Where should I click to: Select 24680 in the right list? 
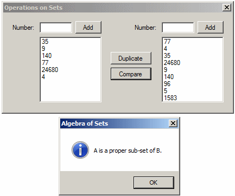click(172, 63)
